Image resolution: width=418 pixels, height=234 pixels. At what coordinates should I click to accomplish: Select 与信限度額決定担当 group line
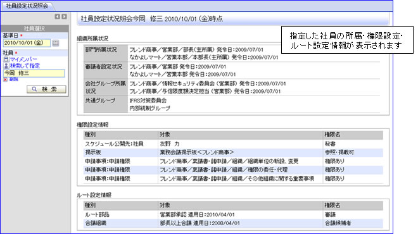click(205, 91)
